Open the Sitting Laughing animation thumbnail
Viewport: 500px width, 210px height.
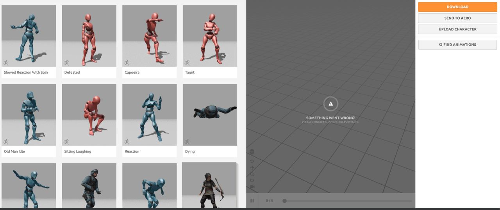click(89, 115)
